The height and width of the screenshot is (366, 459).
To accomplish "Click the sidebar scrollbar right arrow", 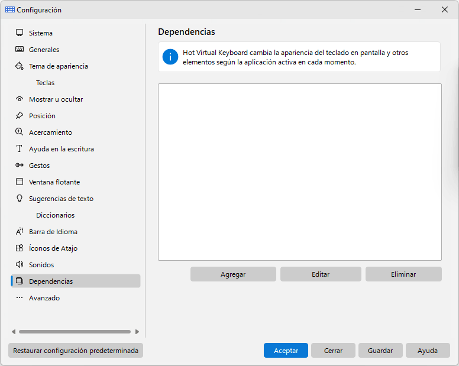I will click(x=137, y=332).
